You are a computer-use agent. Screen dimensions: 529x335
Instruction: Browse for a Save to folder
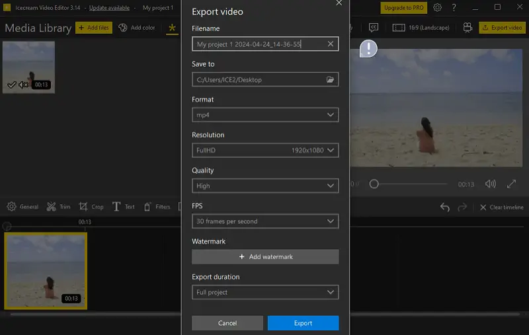pyautogui.click(x=330, y=79)
